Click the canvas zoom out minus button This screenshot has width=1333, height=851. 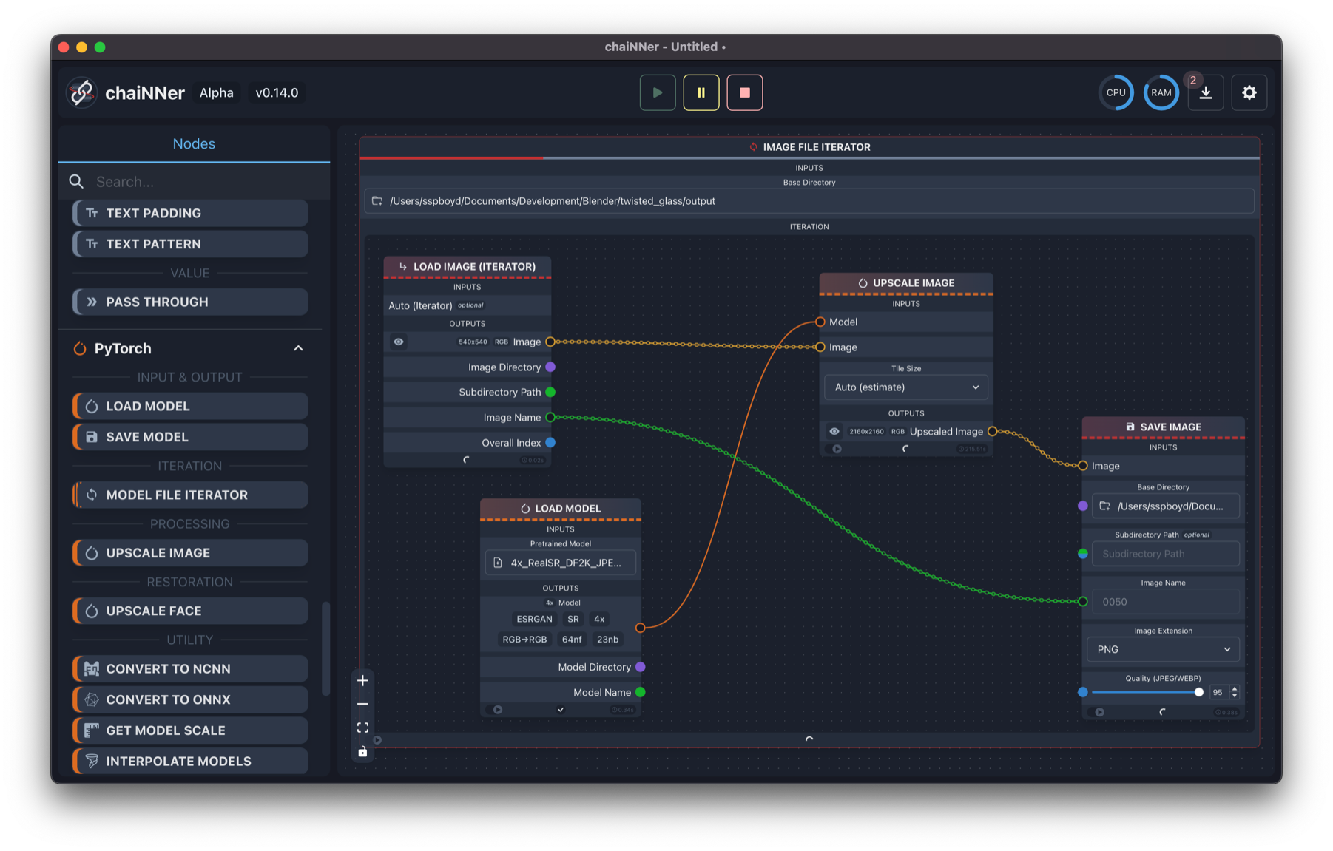click(362, 704)
